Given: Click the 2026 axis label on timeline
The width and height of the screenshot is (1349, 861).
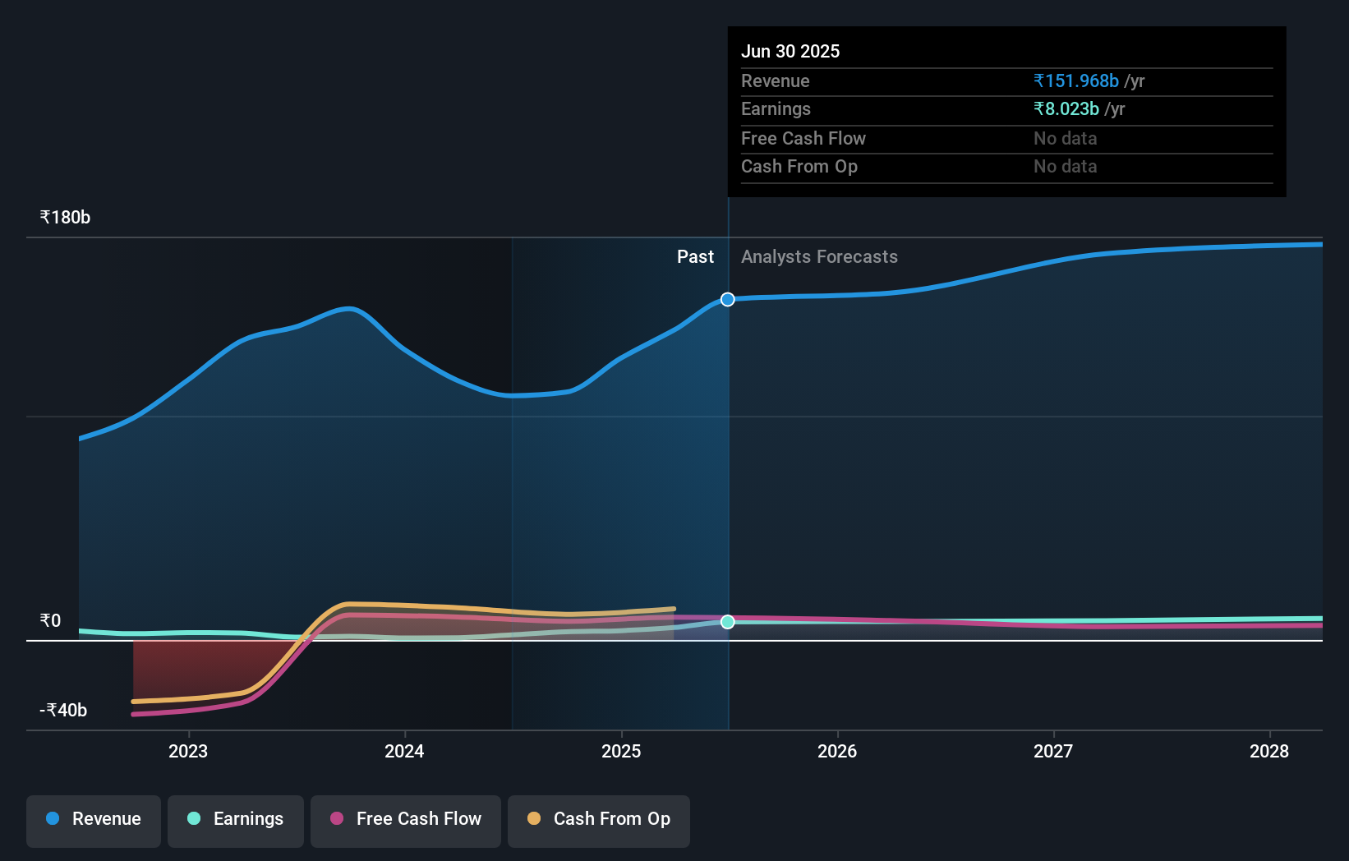Looking at the screenshot, I should click(x=837, y=751).
